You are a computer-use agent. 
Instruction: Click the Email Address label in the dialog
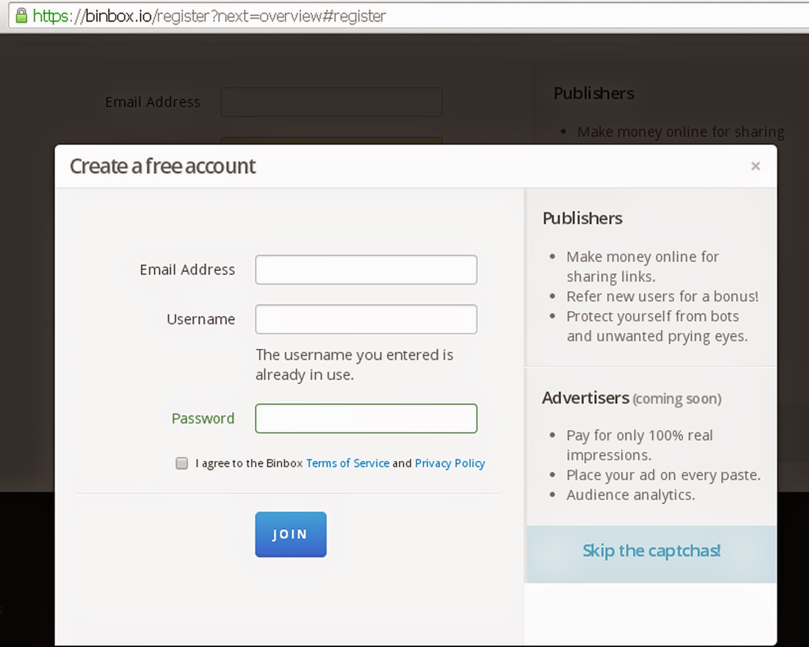click(x=187, y=270)
